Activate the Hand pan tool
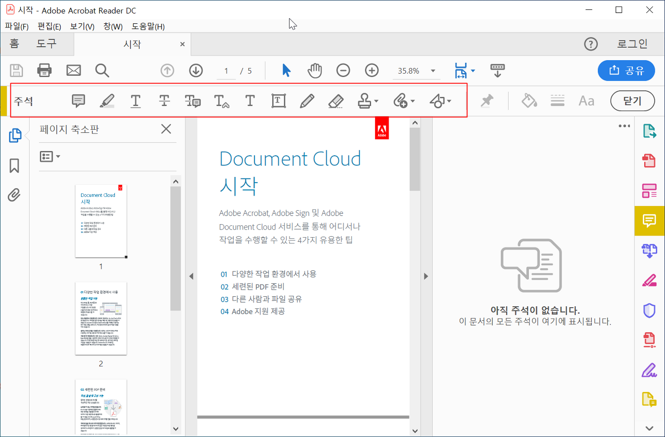Screen dimensions: 665x437 [x=315, y=71]
